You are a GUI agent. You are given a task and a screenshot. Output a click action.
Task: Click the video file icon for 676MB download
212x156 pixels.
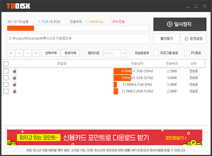tap(15, 71)
